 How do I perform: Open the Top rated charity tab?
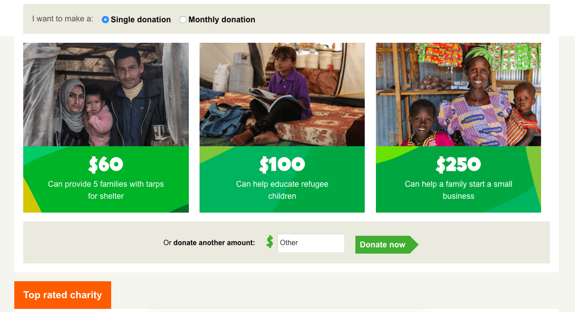coord(62,295)
